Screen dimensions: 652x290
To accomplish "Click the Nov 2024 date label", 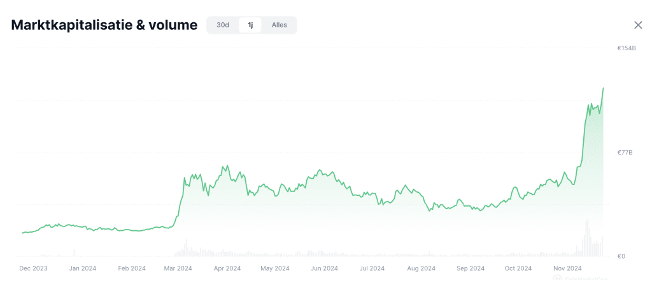I will (x=567, y=268).
